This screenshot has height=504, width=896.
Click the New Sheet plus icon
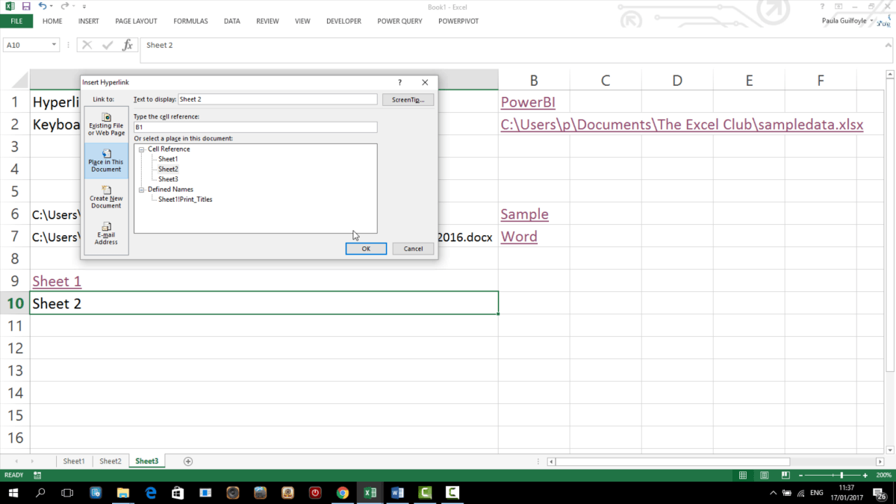tap(188, 461)
